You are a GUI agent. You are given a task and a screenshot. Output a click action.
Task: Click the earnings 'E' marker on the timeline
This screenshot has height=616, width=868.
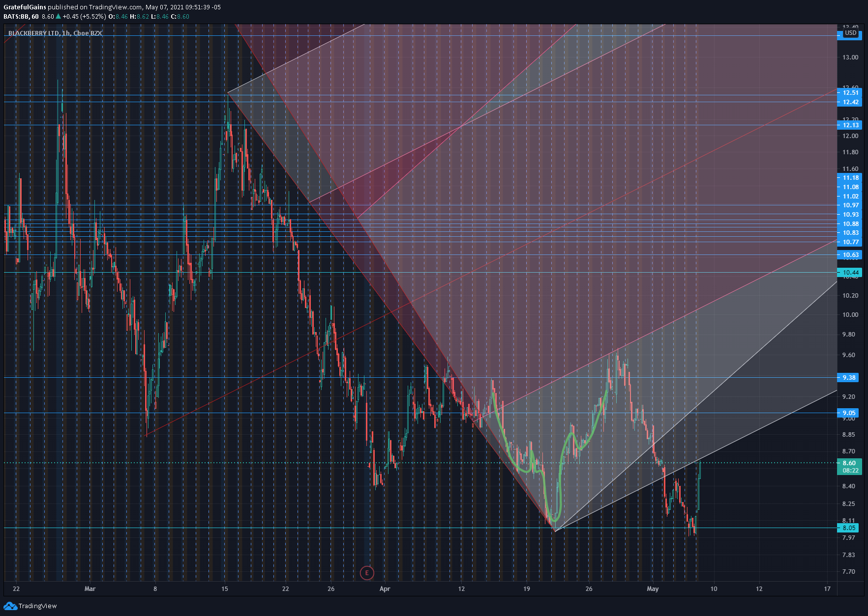pos(366,573)
